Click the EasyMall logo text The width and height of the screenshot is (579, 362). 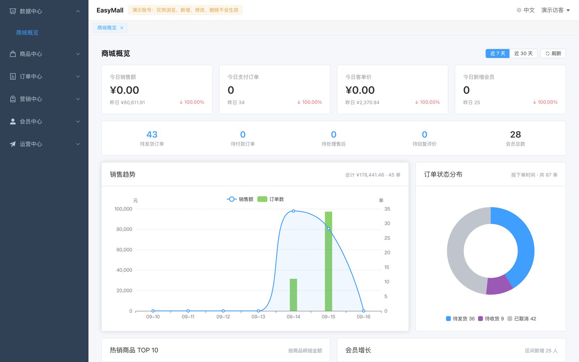[110, 10]
